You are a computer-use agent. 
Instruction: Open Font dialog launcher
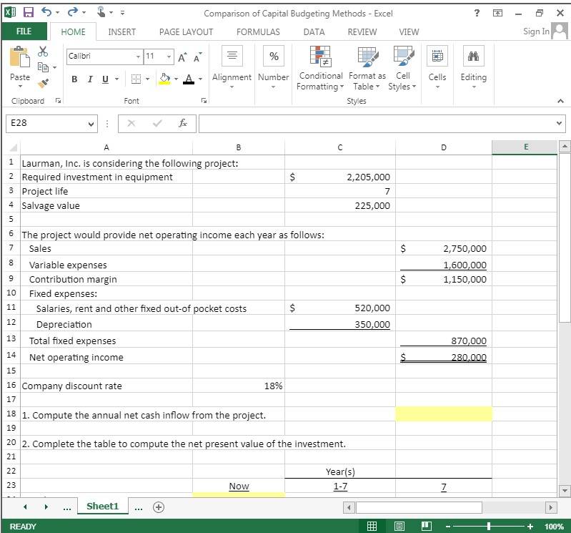click(204, 101)
